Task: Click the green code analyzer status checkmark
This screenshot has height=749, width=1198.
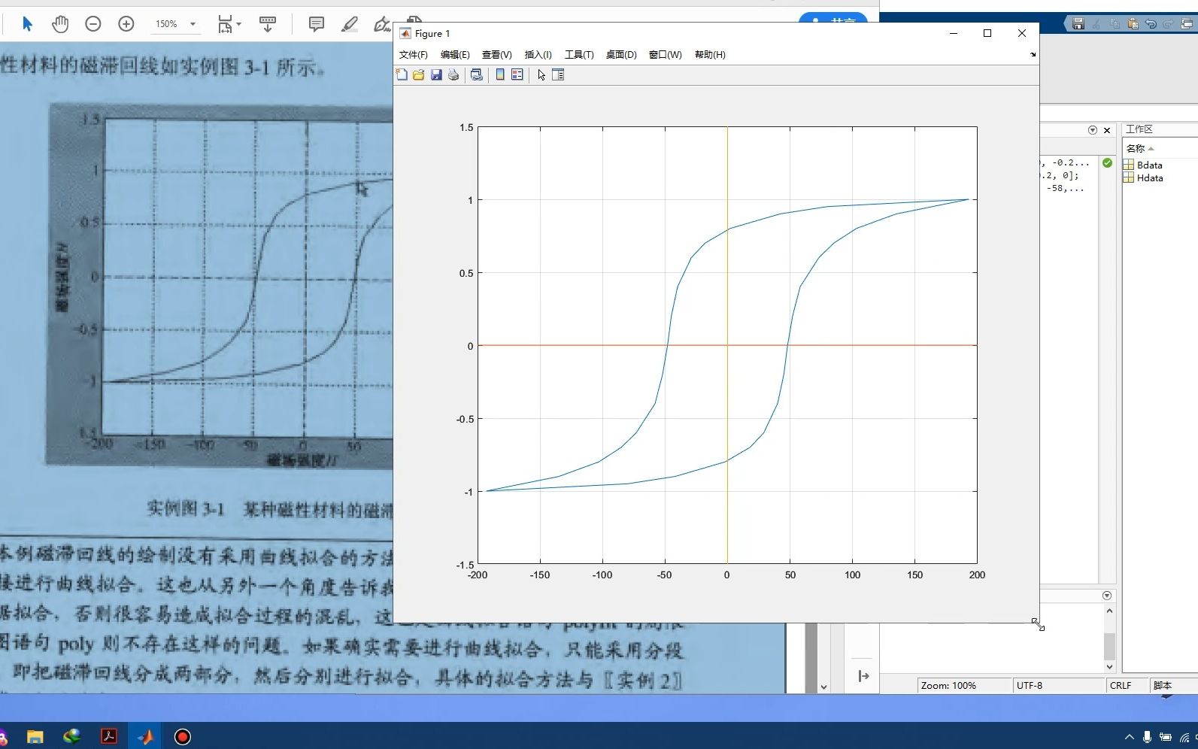Action: pyautogui.click(x=1107, y=162)
